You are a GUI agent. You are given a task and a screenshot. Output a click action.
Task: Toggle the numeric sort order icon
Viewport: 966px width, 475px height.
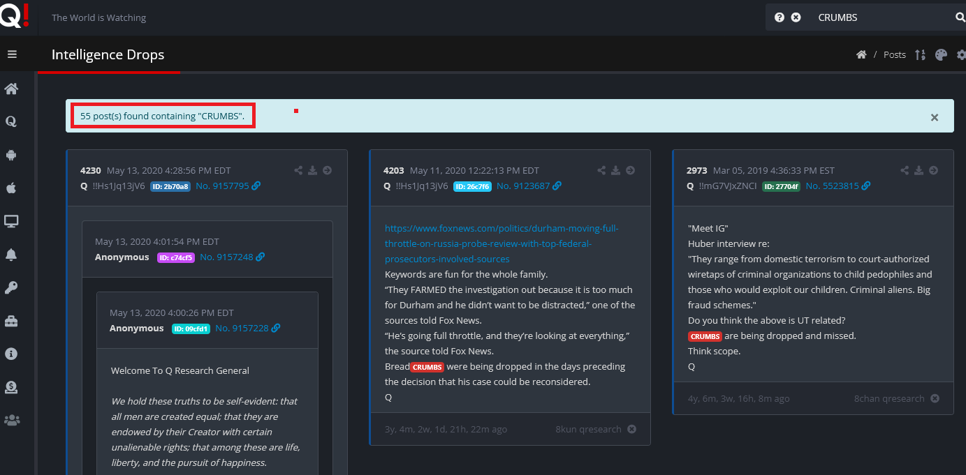tap(920, 55)
